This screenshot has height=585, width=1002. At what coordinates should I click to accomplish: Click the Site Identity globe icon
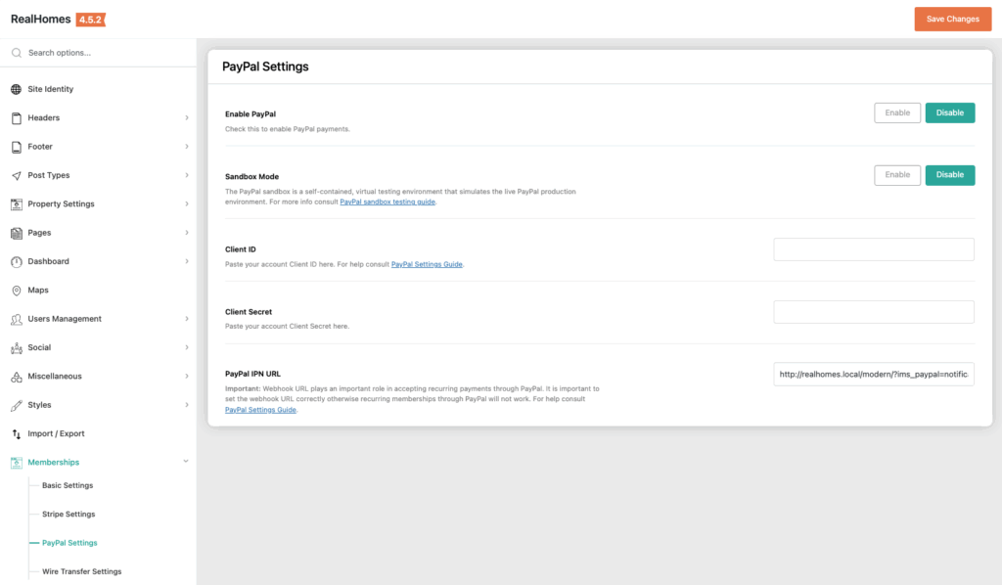coord(16,89)
